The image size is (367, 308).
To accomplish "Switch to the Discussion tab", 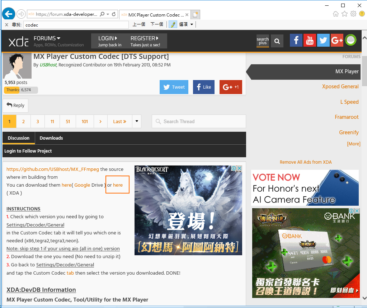I will tap(19, 138).
